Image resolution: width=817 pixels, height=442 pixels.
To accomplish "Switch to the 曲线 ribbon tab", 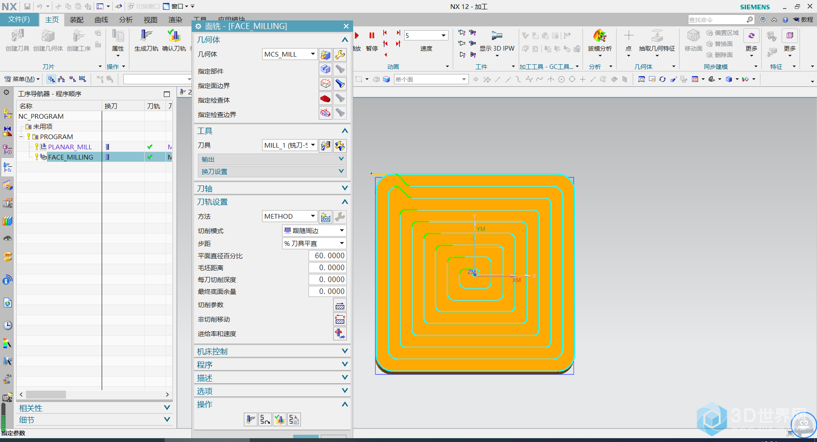I will (101, 20).
